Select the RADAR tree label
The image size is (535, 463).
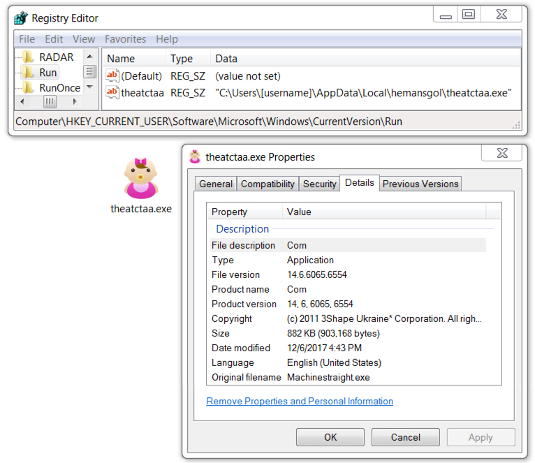(x=57, y=57)
